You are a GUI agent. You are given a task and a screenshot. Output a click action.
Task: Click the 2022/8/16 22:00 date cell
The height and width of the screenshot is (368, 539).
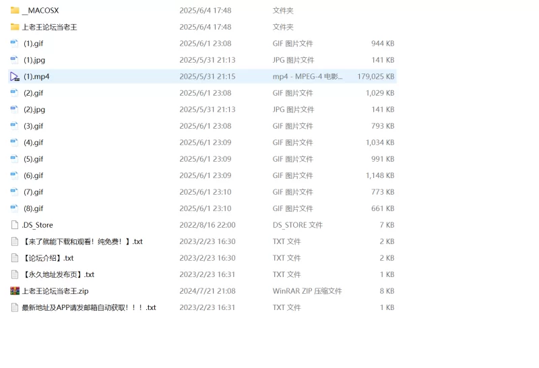(208, 225)
